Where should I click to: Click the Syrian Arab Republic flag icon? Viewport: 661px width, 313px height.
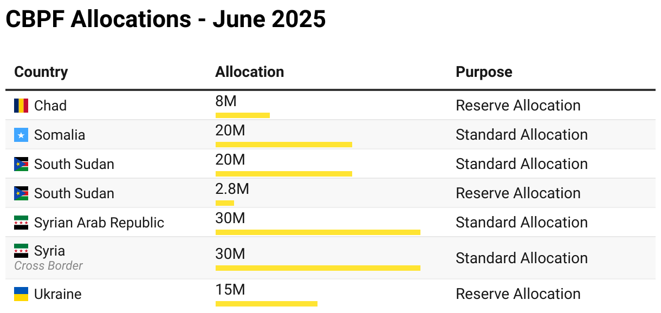(21, 223)
